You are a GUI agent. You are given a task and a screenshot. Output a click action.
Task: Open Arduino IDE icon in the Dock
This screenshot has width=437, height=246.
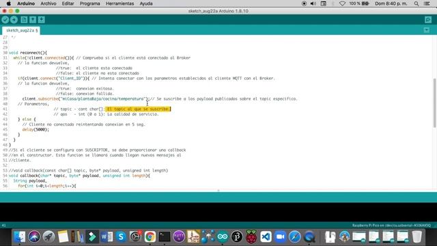click(x=223, y=237)
